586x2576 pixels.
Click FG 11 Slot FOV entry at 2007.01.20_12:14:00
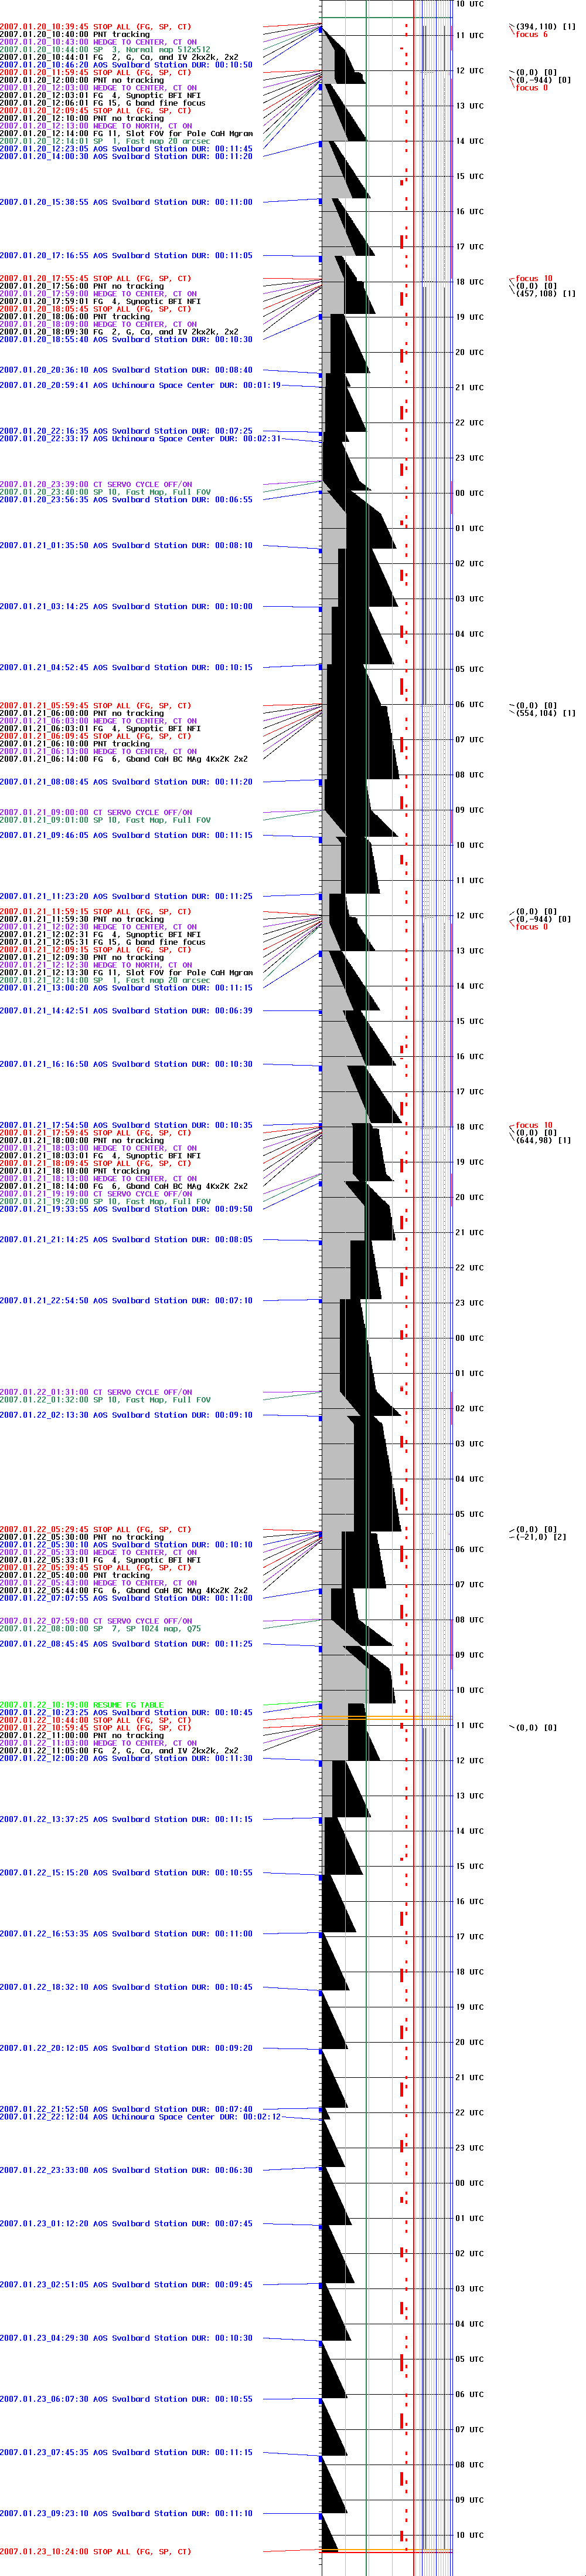click(126, 133)
